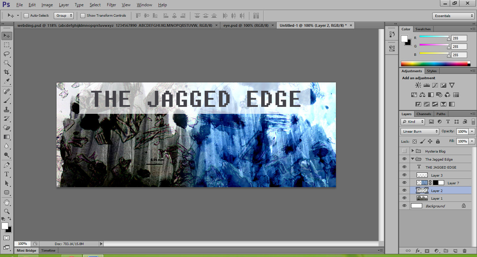Select the Rectangular Marquee tool
This screenshot has width=477, height=257.
(7, 45)
